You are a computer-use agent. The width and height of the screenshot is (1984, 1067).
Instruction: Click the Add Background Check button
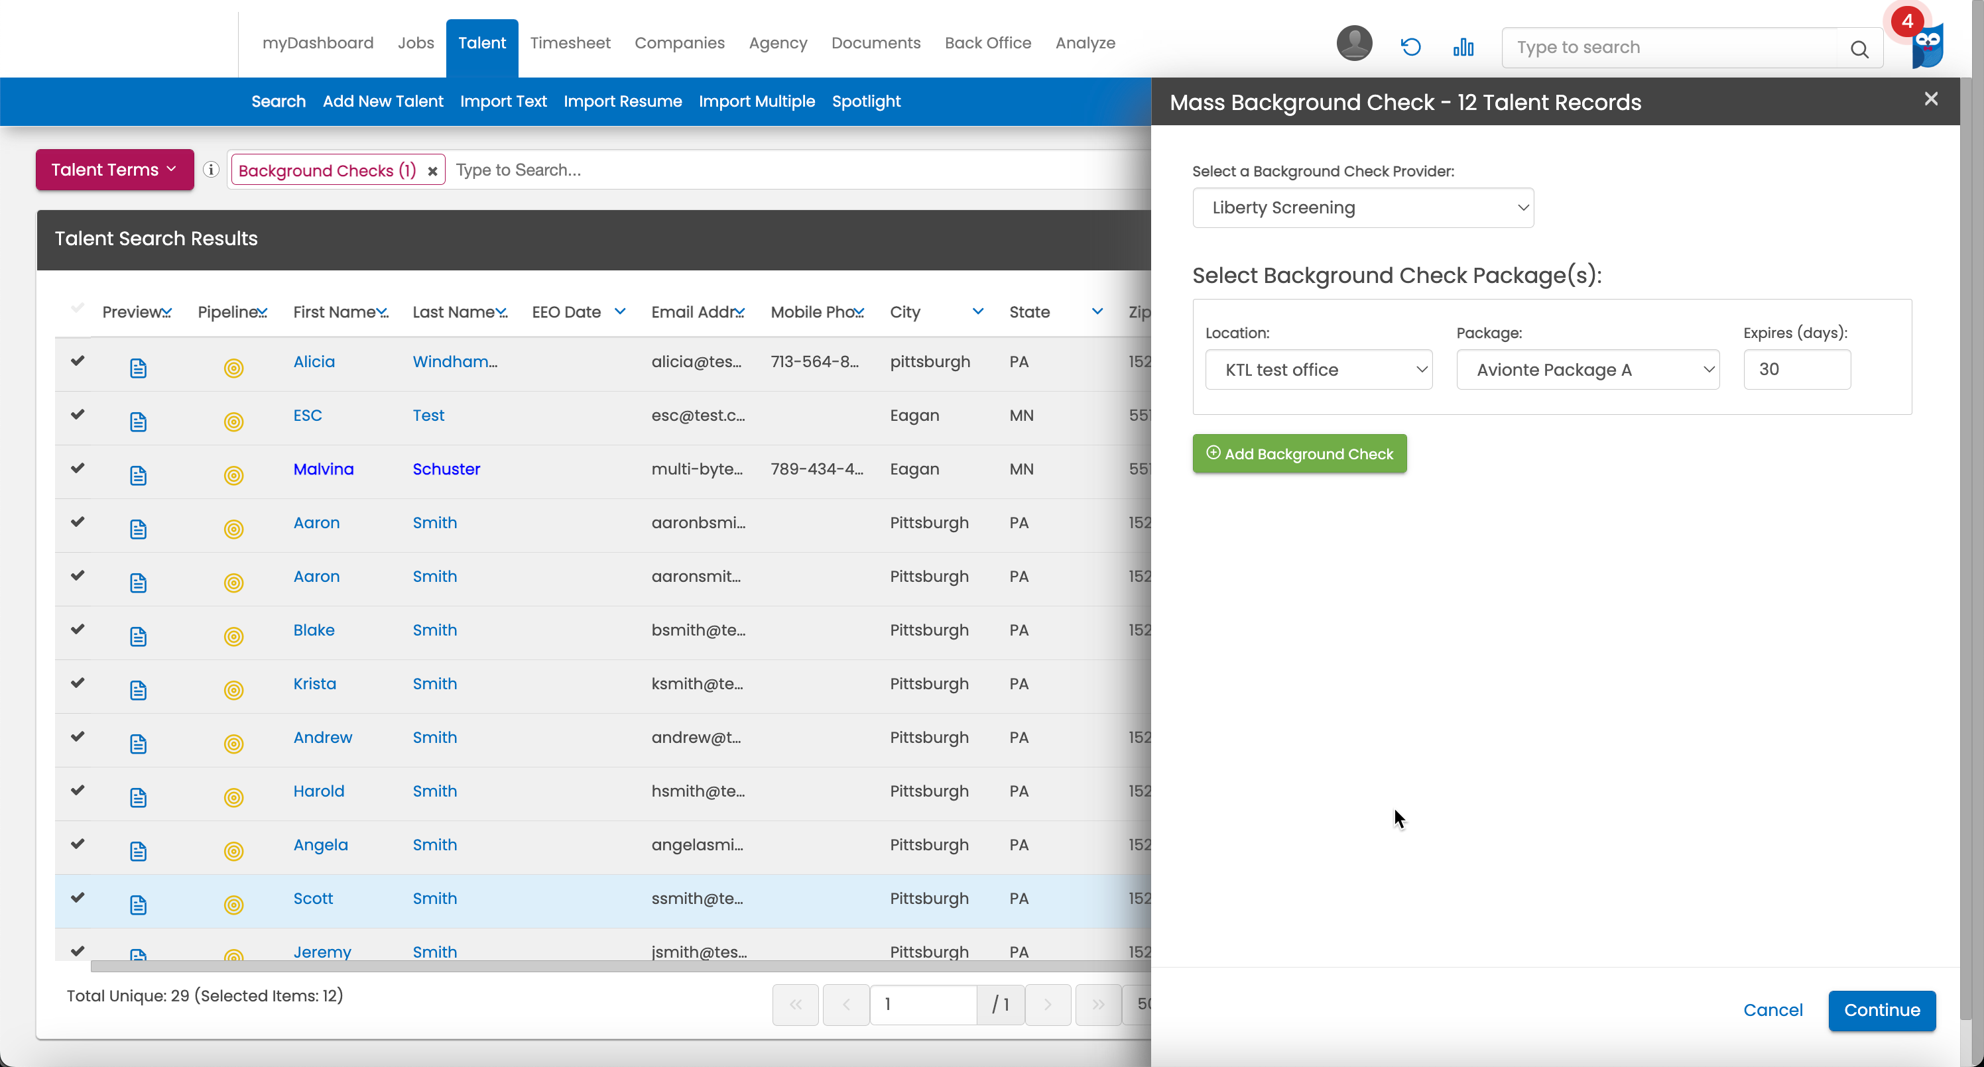pyautogui.click(x=1299, y=453)
